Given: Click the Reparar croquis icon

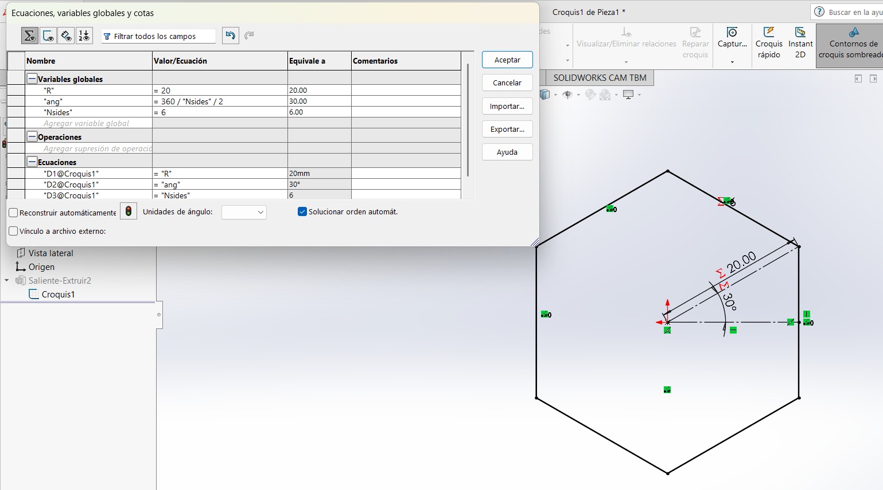Looking at the screenshot, I should [695, 32].
